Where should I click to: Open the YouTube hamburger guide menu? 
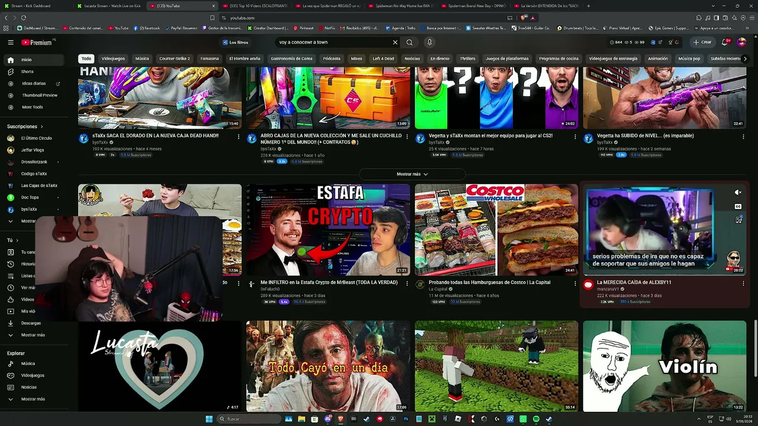(11, 43)
